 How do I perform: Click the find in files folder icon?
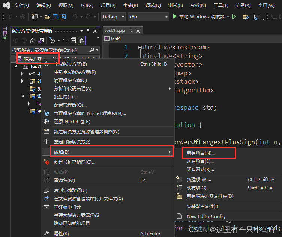246,17
